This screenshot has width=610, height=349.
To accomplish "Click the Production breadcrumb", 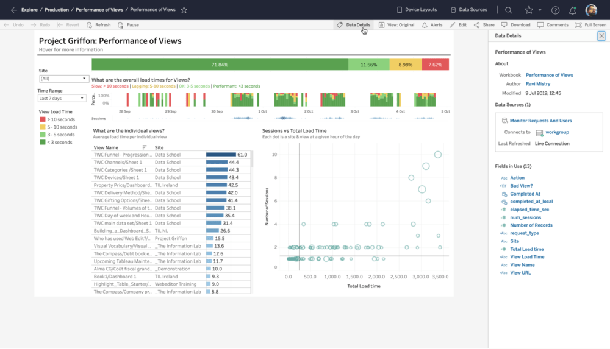I will 56,10.
